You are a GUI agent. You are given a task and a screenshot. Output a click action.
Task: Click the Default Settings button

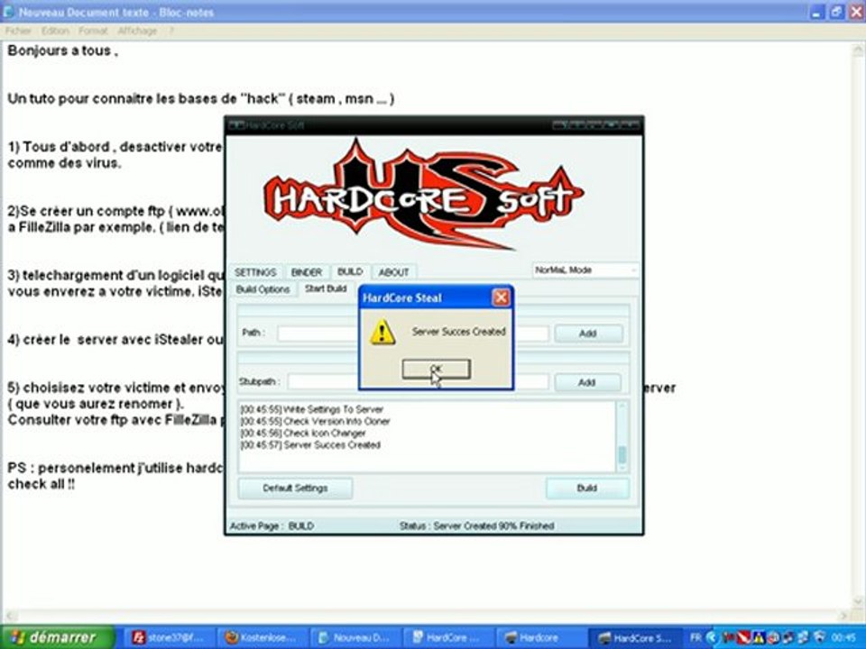[x=295, y=488]
